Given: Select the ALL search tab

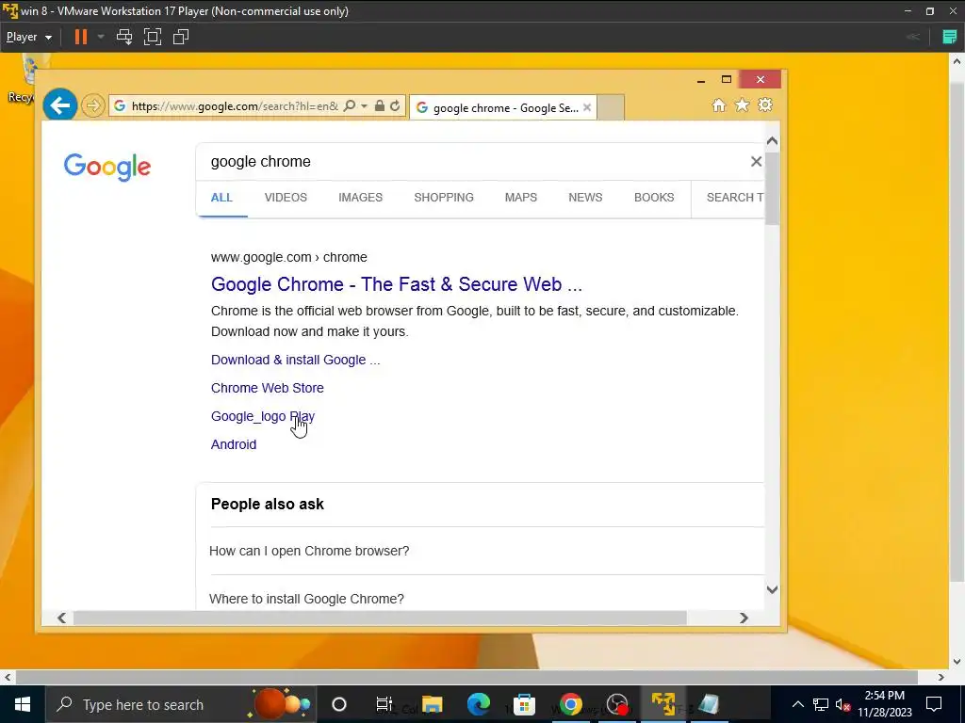Looking at the screenshot, I should point(221,198).
